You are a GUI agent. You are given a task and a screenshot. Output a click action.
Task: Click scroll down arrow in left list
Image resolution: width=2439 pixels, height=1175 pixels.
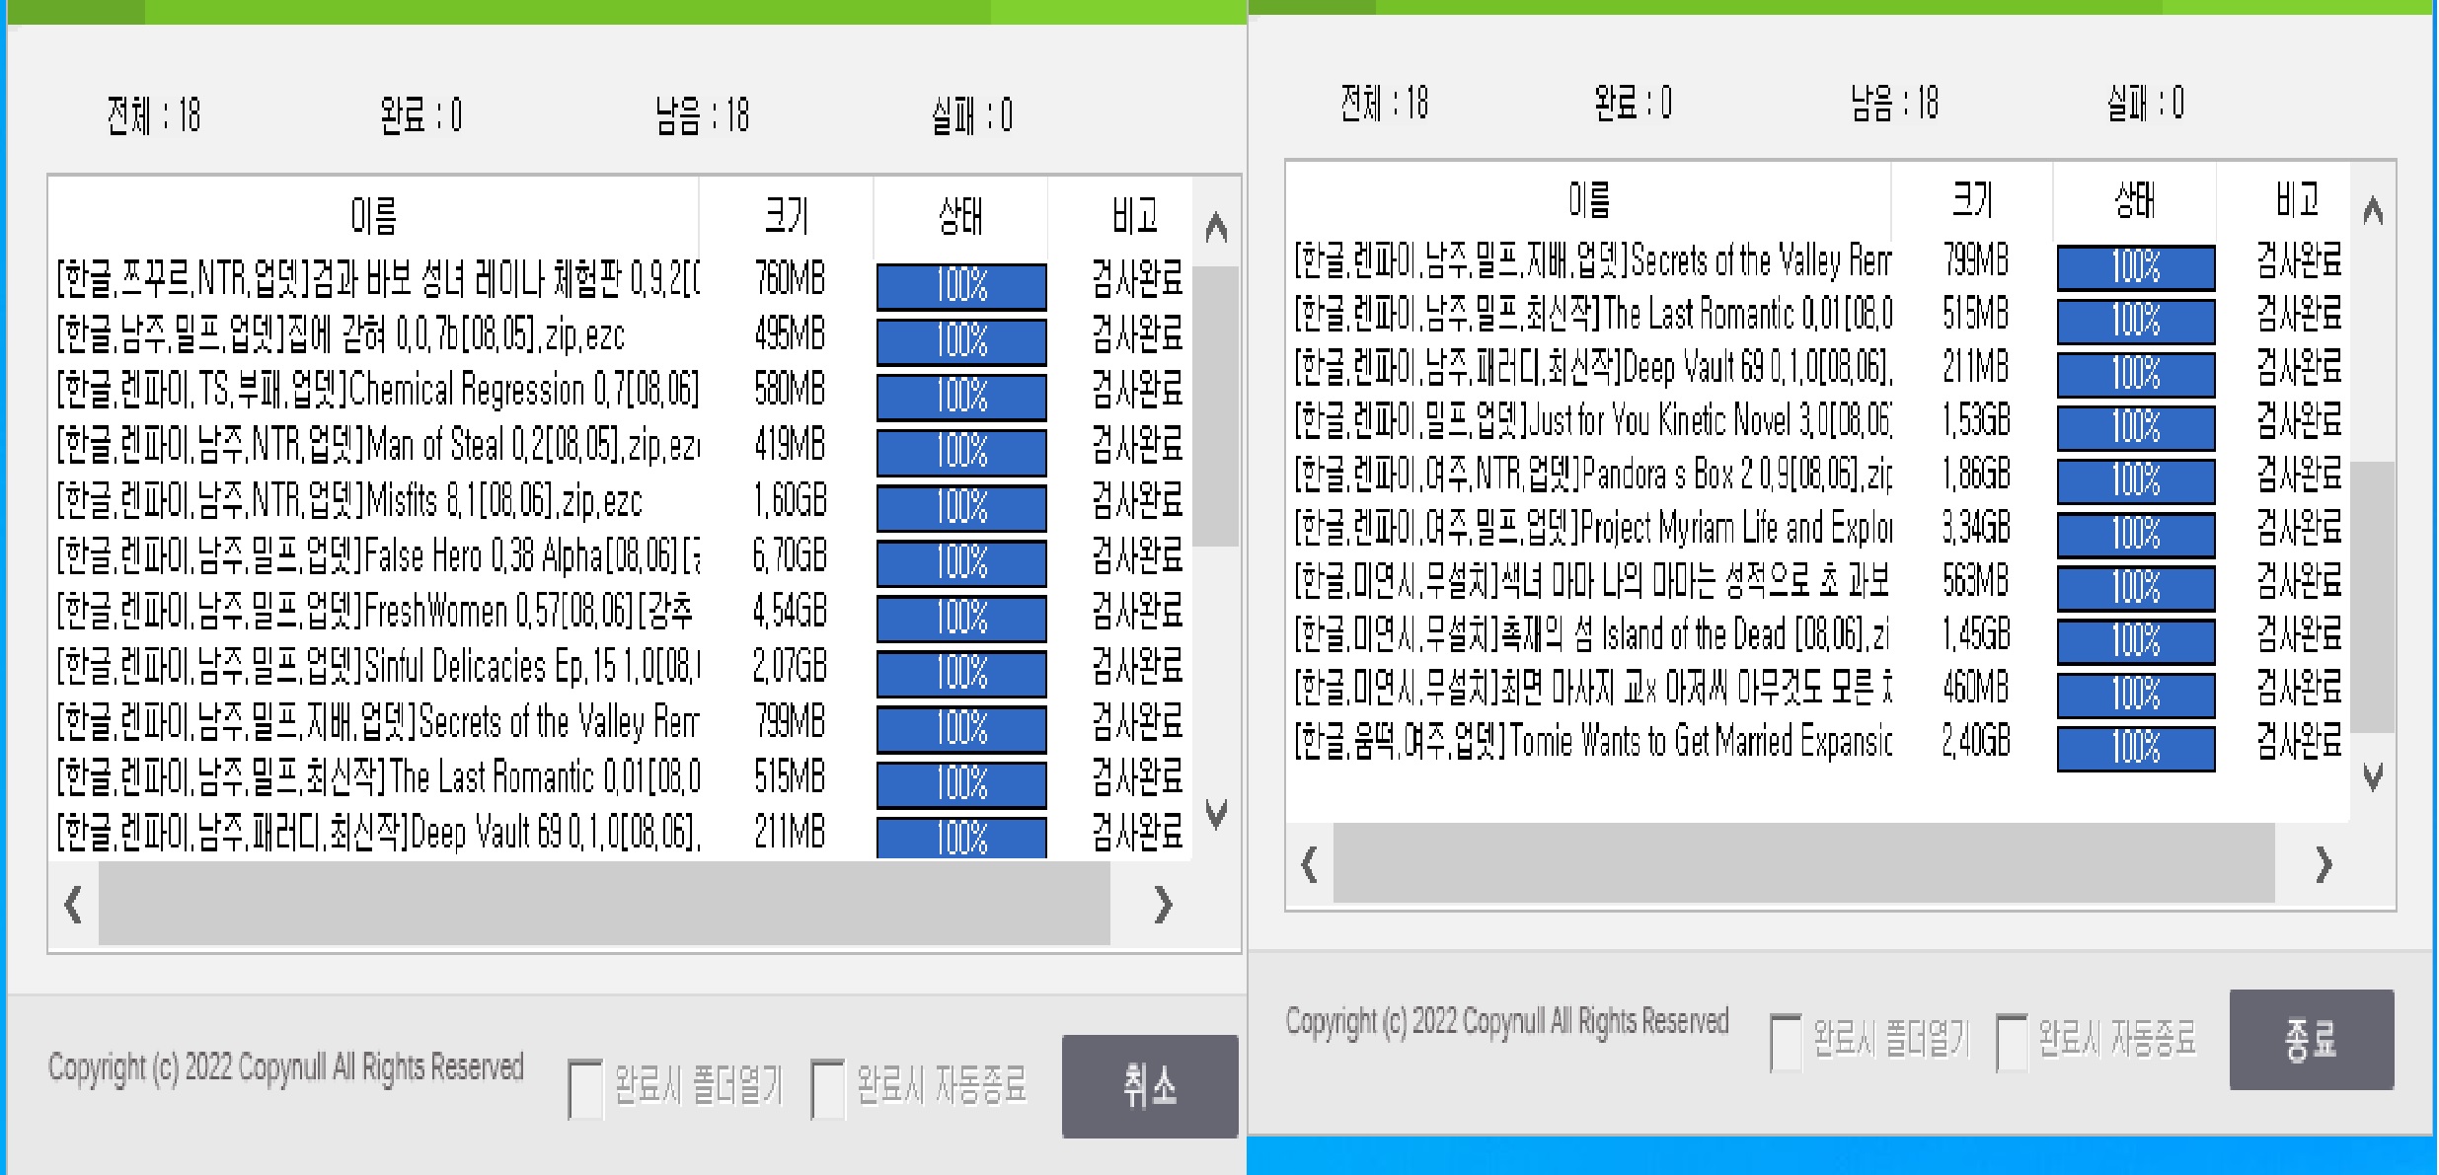[x=1216, y=814]
